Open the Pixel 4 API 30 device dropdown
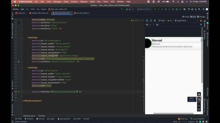This screenshot has height=123, width=220. click(x=144, y=9)
